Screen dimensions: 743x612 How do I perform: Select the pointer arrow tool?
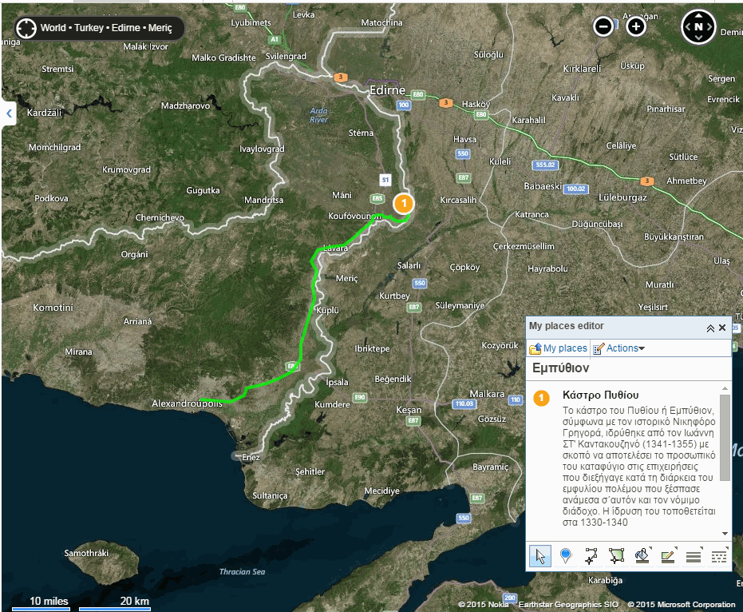tap(540, 555)
